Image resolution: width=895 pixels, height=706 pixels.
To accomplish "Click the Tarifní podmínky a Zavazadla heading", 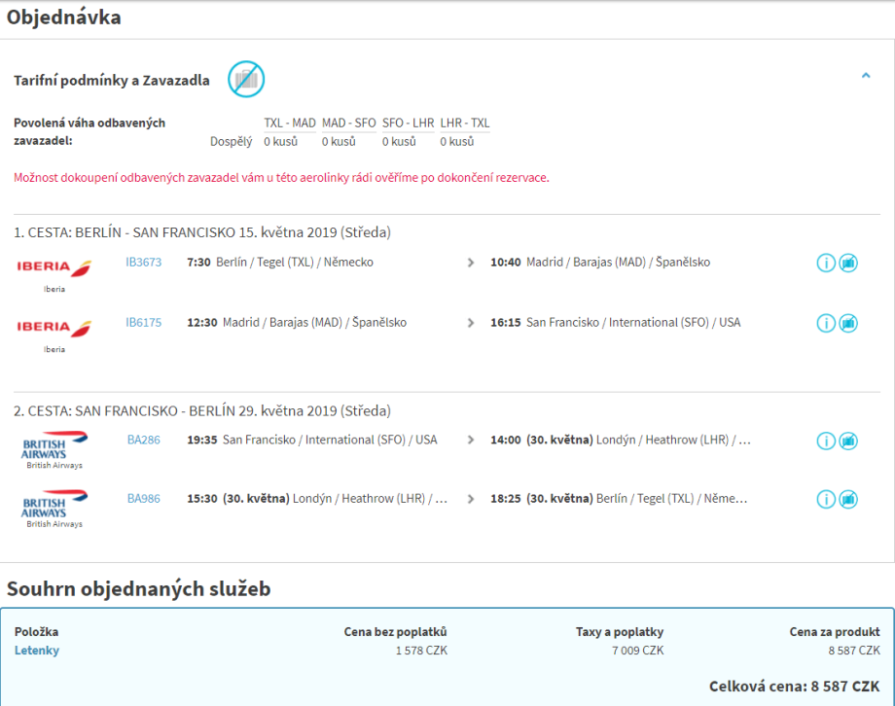I will point(112,81).
